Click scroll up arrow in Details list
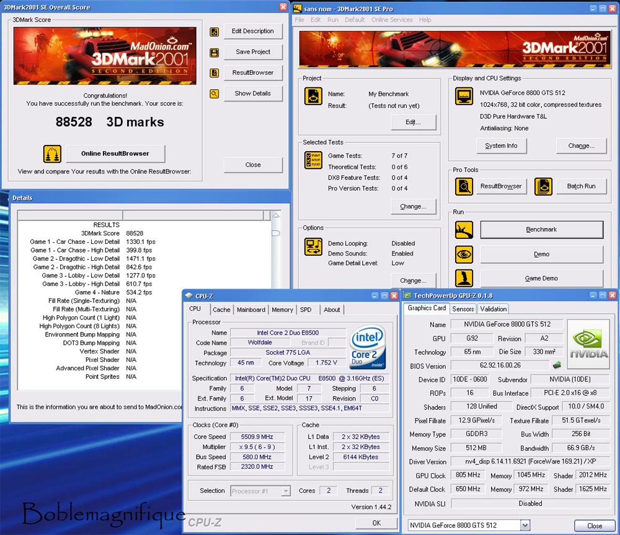The width and height of the screenshot is (620, 535). tap(276, 215)
